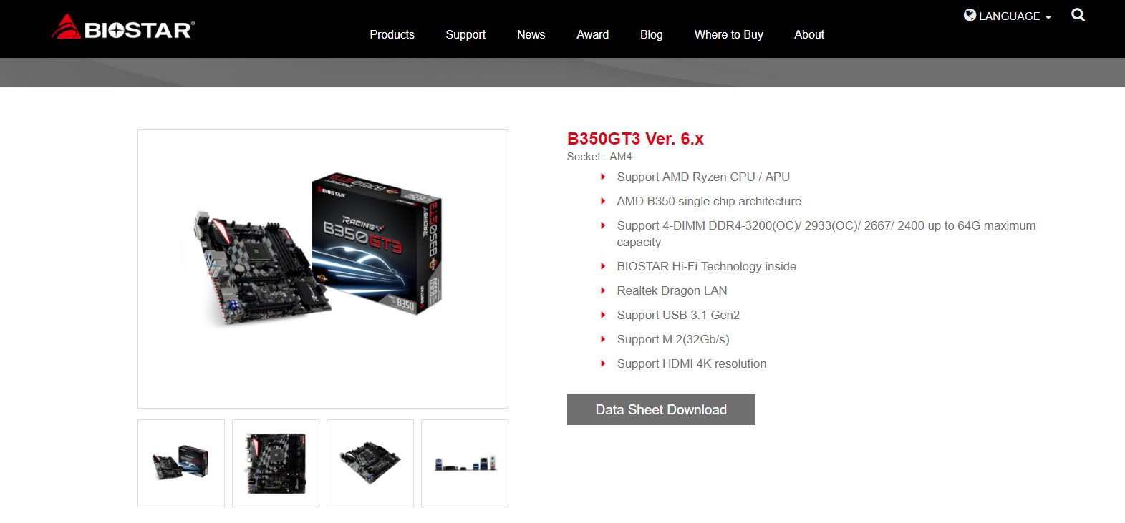Select the top-view motherboard thumbnail
Image resolution: width=1125 pixels, height=523 pixels.
coord(276,463)
